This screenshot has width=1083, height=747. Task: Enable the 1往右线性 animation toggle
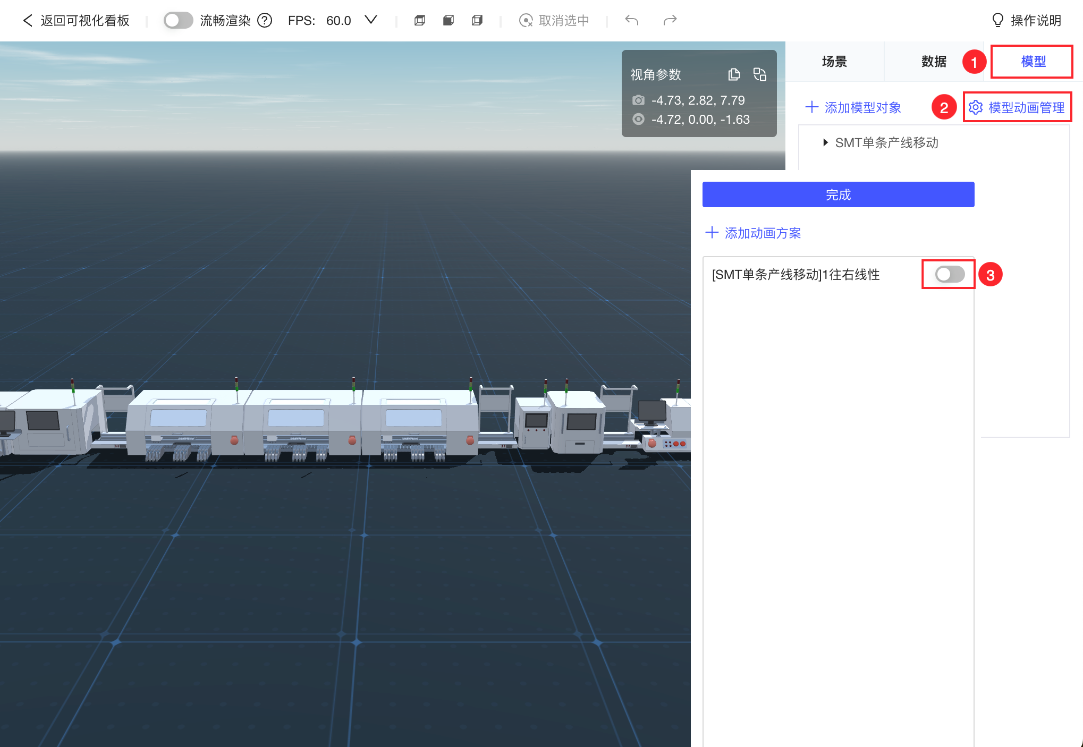pos(950,275)
